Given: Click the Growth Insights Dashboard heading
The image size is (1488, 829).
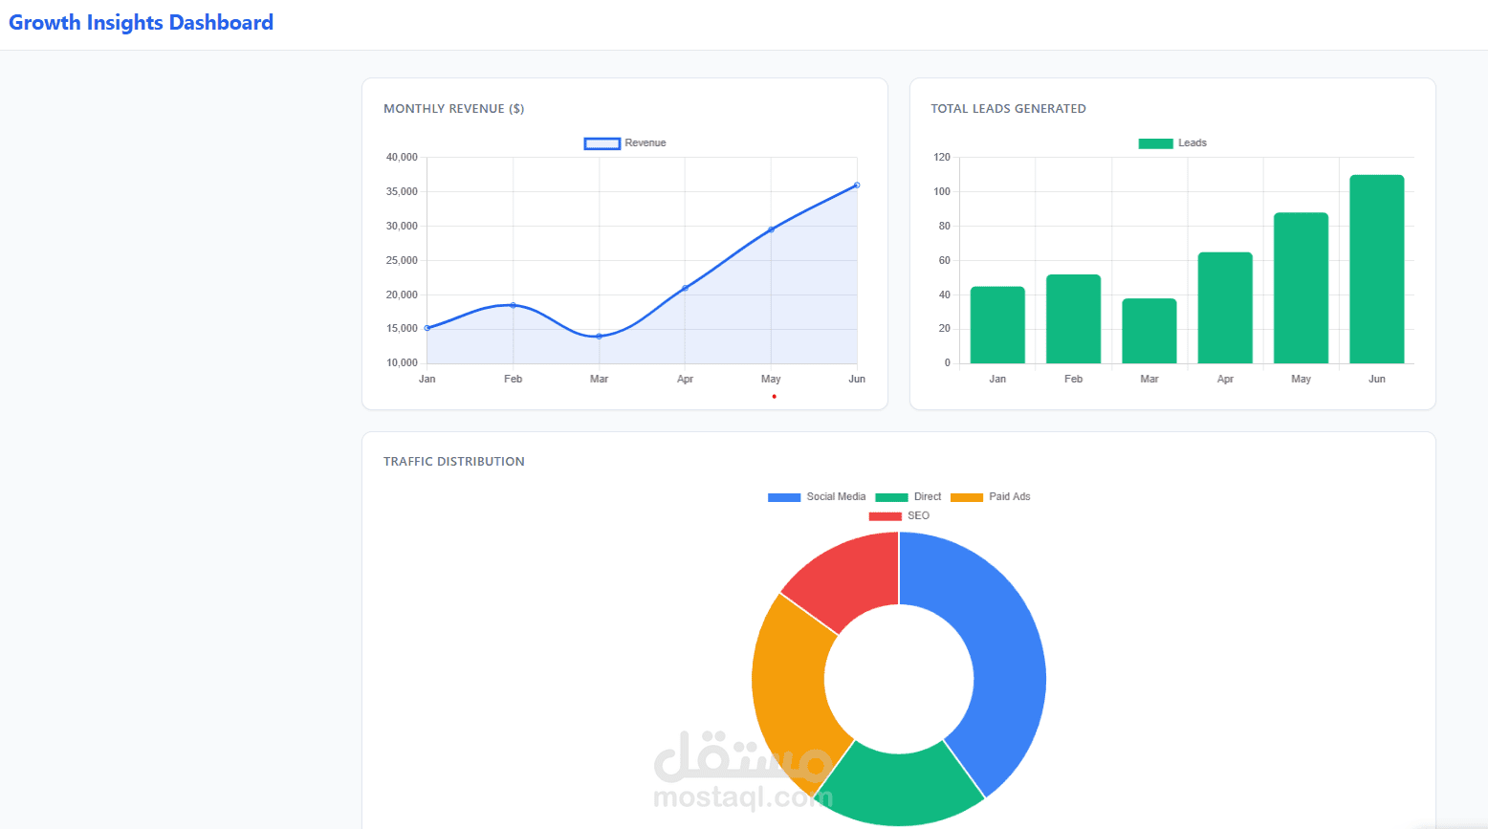Looking at the screenshot, I should pos(140,22).
